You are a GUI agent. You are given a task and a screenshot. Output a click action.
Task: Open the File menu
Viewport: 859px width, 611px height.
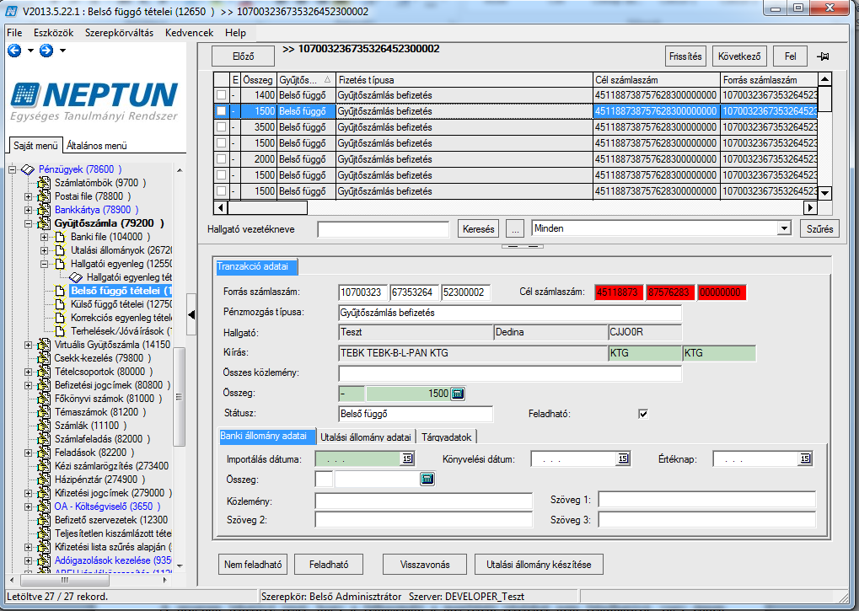(14, 33)
